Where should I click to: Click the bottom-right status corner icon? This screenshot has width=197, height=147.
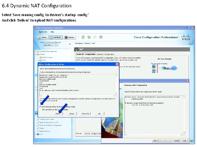[x=191, y=141]
